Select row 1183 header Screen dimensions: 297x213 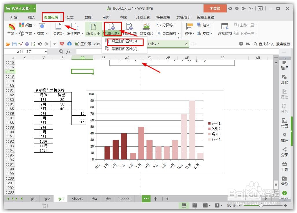(10, 100)
